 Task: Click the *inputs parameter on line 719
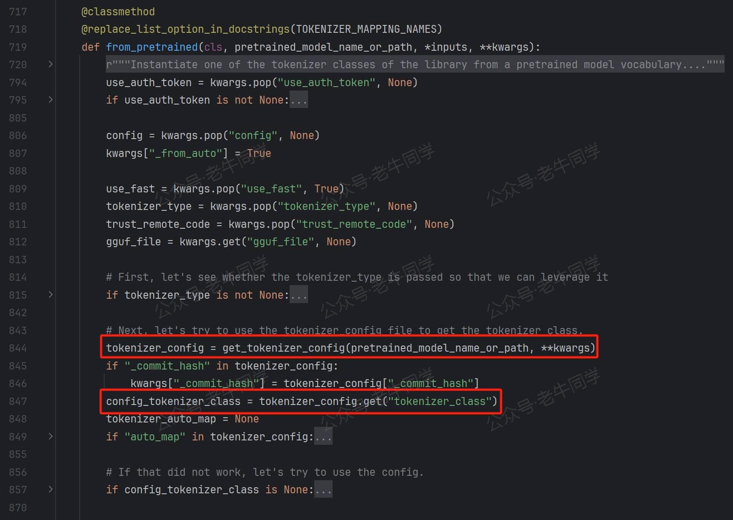pos(446,47)
